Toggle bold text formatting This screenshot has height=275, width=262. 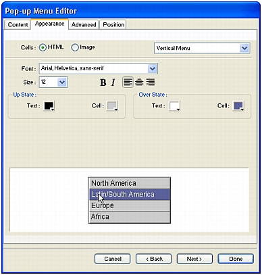click(x=103, y=82)
